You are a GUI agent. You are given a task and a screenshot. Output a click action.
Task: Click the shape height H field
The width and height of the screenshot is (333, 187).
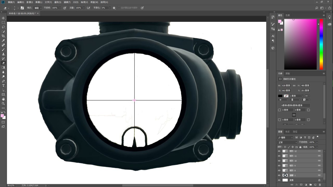(305, 85)
